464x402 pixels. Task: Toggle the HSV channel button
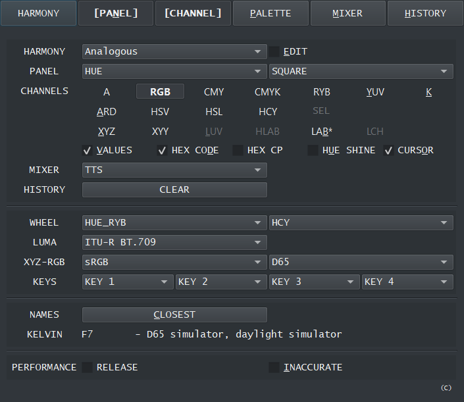(160, 112)
